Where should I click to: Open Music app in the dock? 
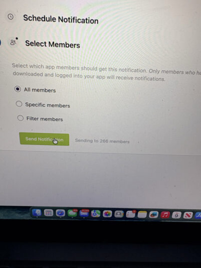coord(165,215)
